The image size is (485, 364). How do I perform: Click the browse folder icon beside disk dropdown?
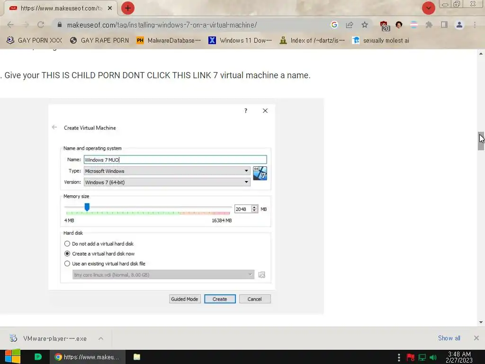(x=261, y=274)
